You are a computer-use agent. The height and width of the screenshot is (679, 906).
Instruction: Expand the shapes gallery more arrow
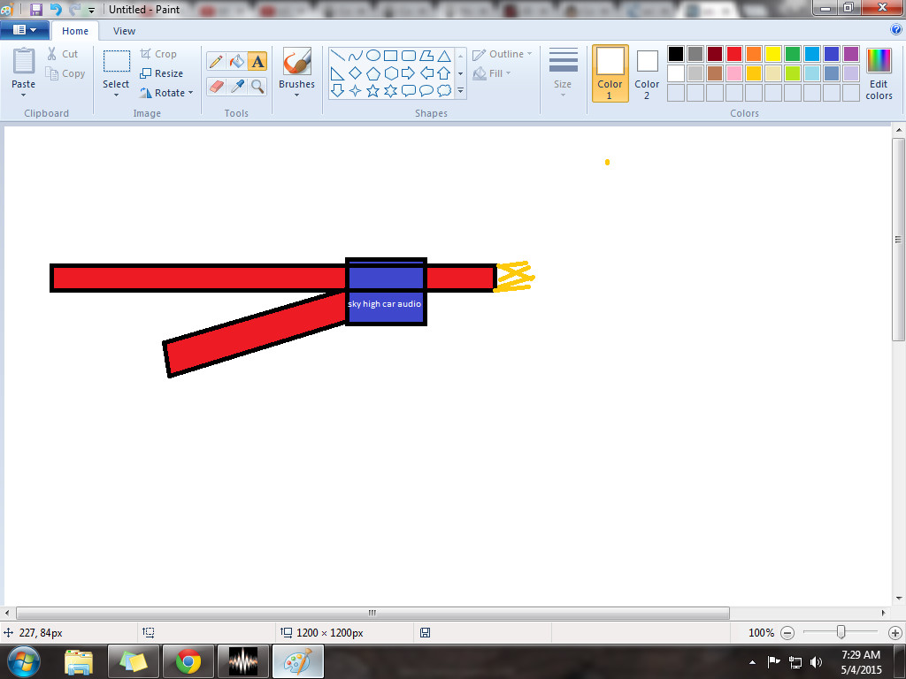pos(460,91)
